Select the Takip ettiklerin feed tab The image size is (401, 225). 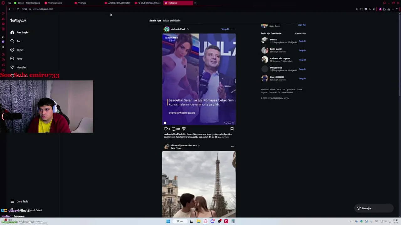tap(171, 21)
